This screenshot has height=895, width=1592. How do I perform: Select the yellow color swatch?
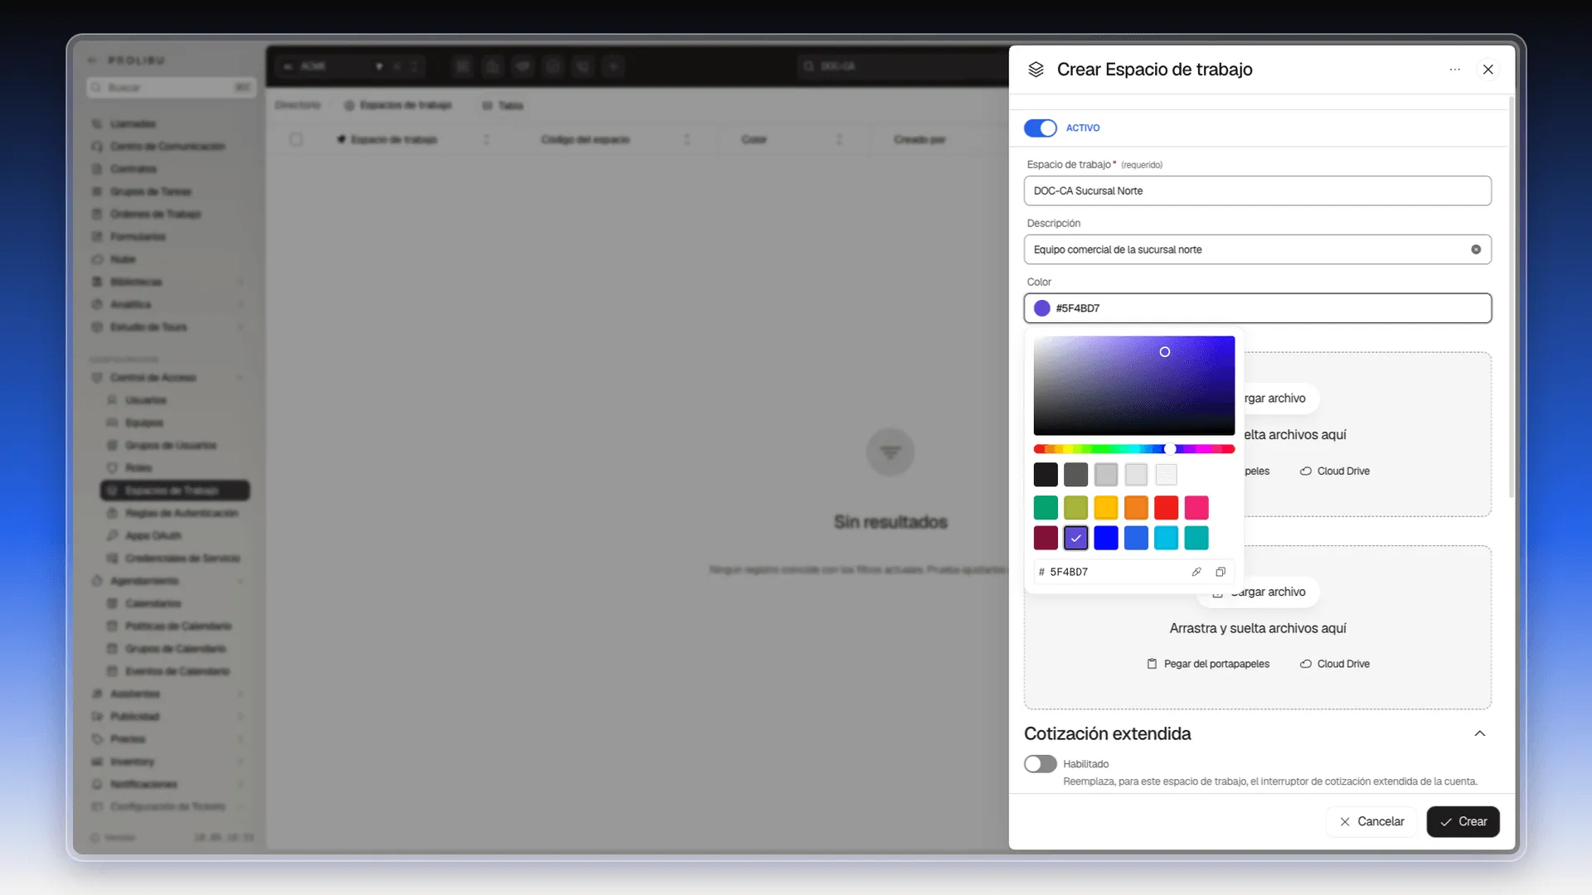1106,507
